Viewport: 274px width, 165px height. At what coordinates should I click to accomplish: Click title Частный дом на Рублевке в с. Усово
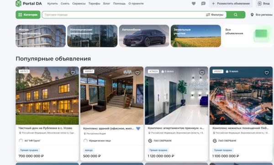(x=45, y=128)
